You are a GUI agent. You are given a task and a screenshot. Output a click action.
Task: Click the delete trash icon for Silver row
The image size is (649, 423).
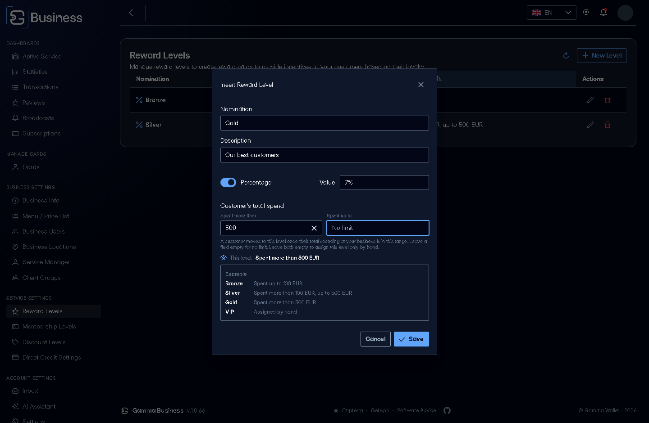(608, 125)
